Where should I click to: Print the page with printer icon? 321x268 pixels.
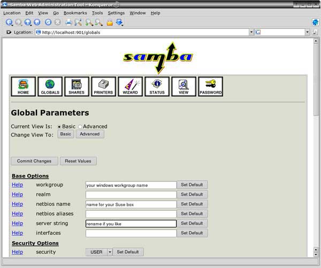click(x=68, y=22)
